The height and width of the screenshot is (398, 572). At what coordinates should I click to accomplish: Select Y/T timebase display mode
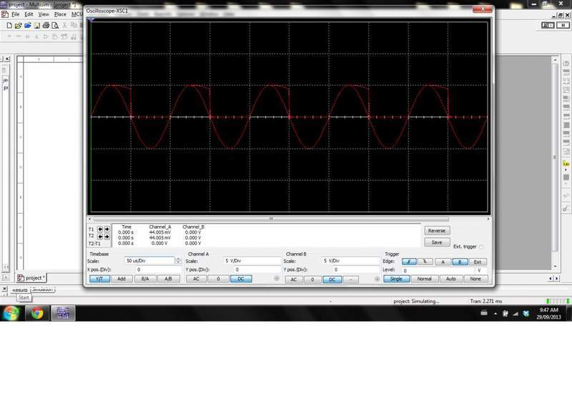pos(99,279)
